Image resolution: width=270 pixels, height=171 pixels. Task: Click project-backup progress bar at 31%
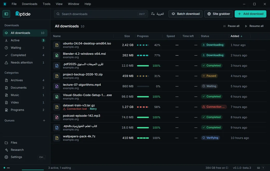(x=143, y=76)
